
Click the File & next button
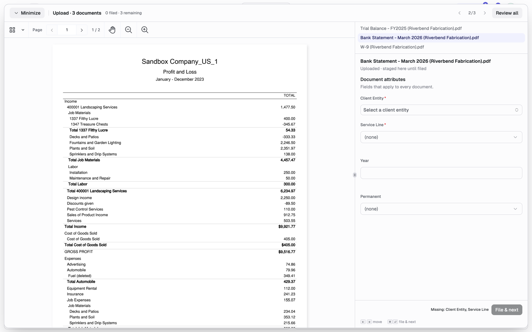pos(507,310)
